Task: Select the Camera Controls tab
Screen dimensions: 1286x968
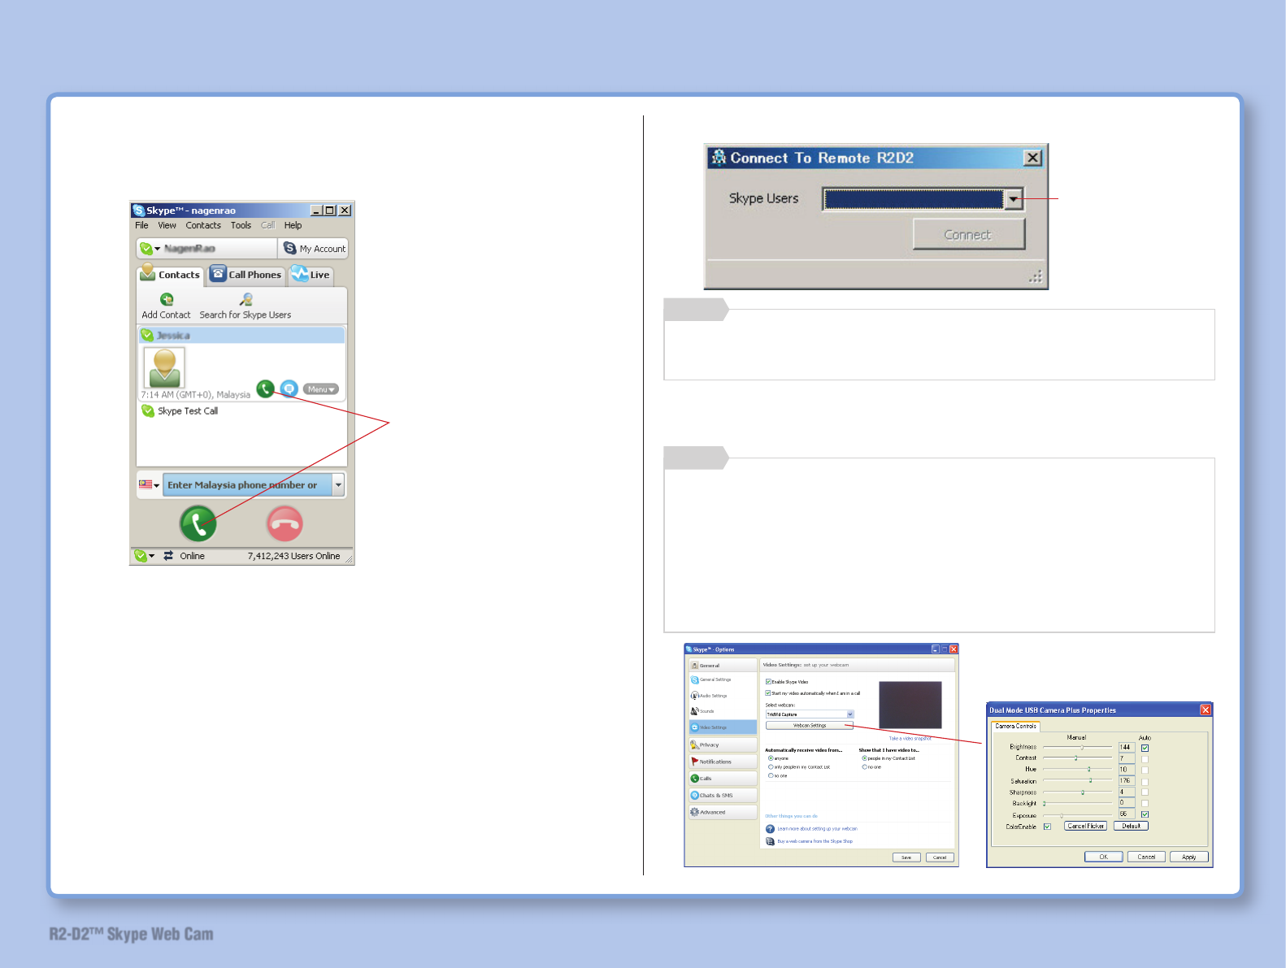Action: pyautogui.click(x=1016, y=726)
